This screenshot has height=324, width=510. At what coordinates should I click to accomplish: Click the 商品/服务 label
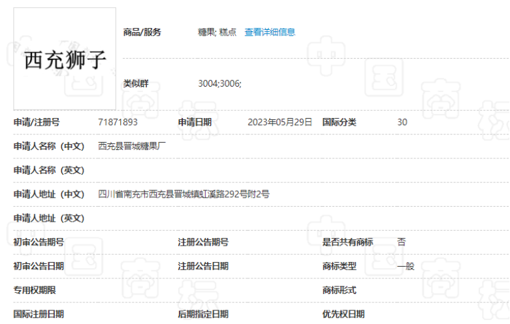pyautogui.click(x=142, y=32)
